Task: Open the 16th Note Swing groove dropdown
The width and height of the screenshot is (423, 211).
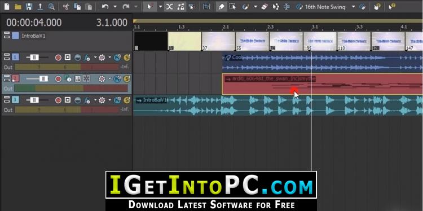Action: click(353, 7)
